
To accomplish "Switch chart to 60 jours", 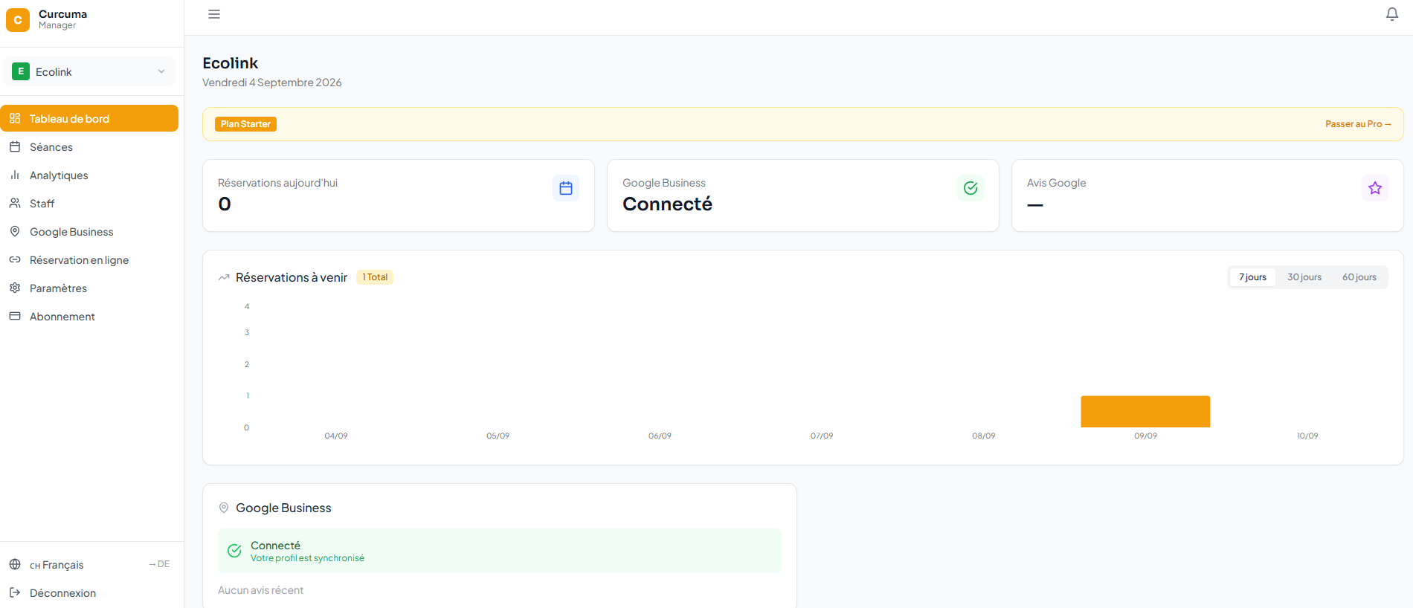I will click(x=1359, y=277).
